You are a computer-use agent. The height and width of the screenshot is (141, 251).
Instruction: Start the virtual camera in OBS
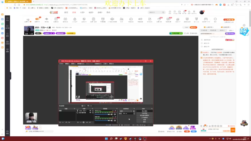[144, 115]
